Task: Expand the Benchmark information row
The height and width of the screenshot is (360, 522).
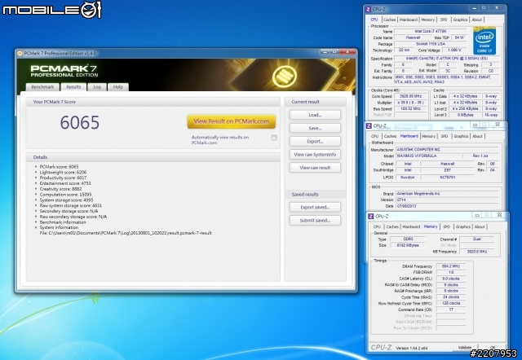Action: click(36, 222)
